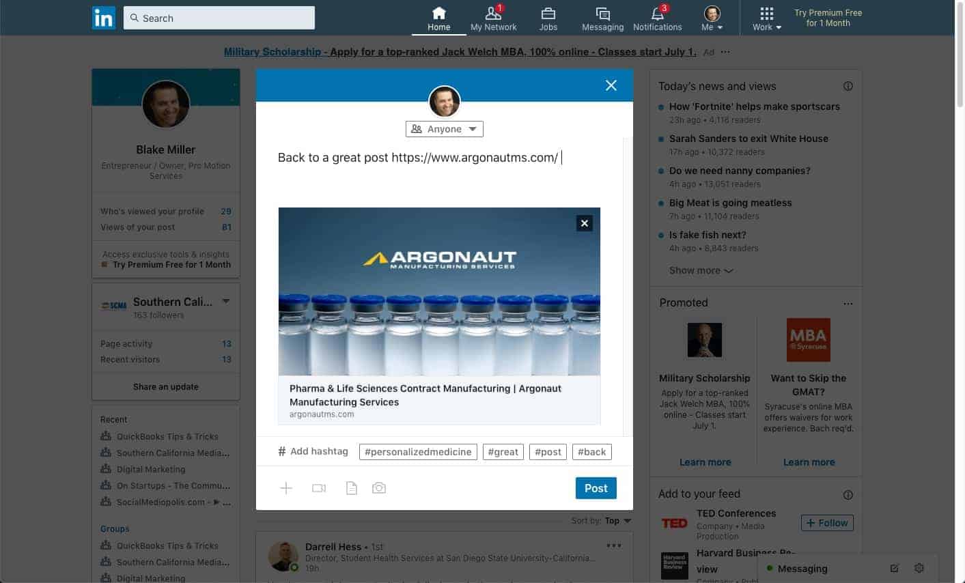The width and height of the screenshot is (965, 583).
Task: Click the LinkedIn logo
Action: 104,18
